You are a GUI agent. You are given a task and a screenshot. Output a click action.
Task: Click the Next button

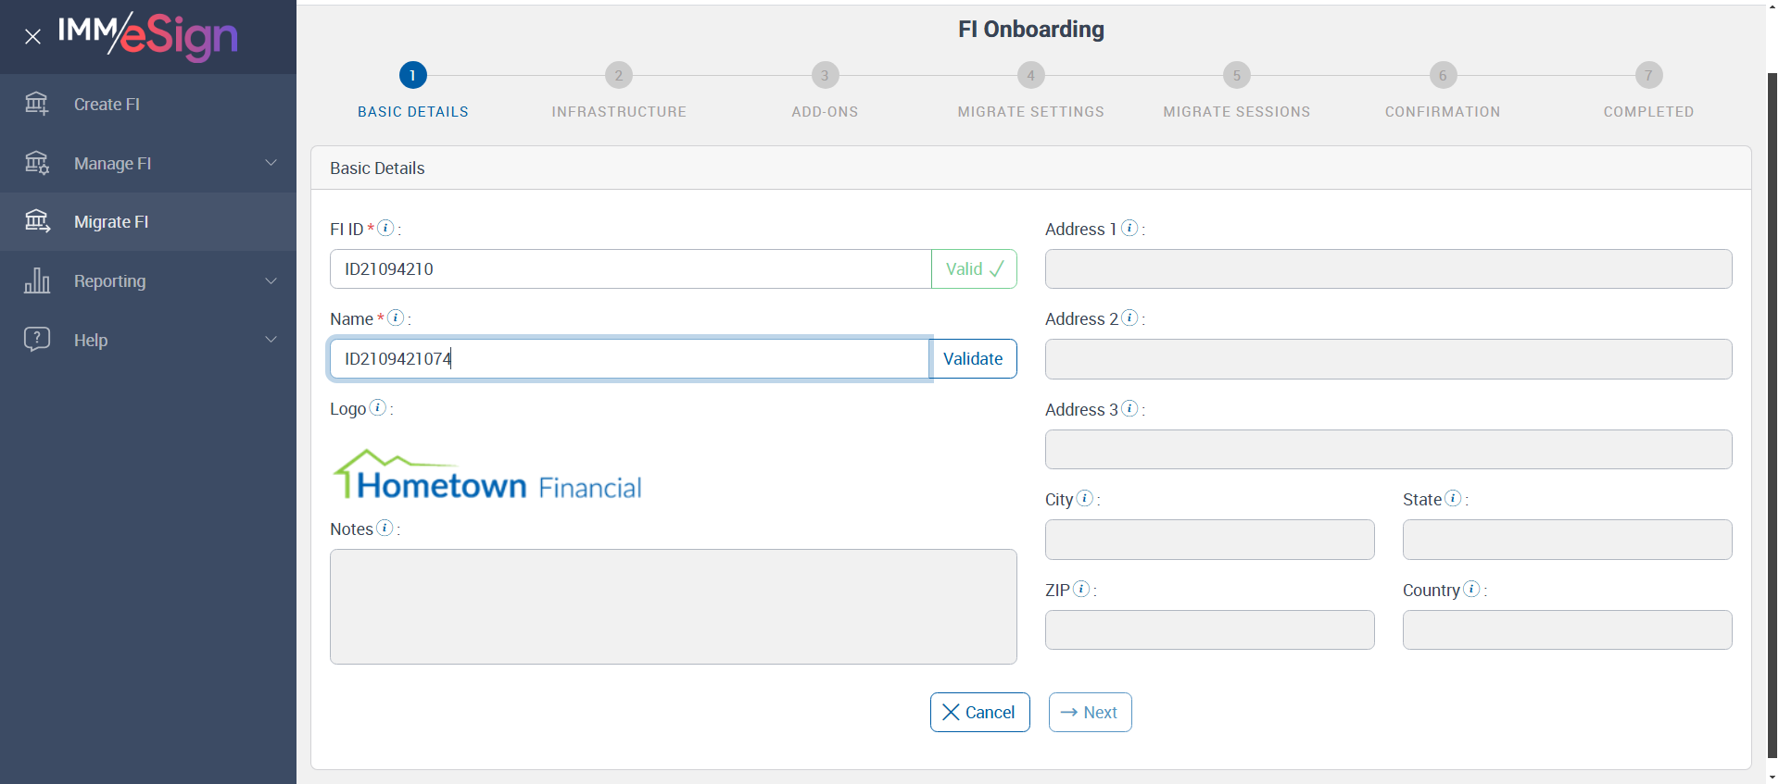(1090, 713)
